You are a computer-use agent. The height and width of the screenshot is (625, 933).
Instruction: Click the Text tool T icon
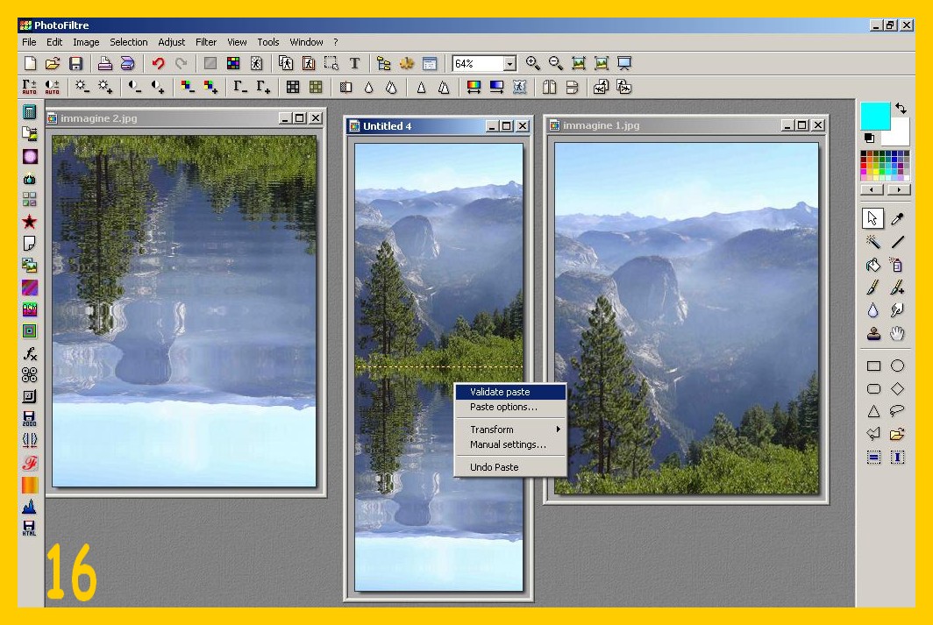point(354,63)
